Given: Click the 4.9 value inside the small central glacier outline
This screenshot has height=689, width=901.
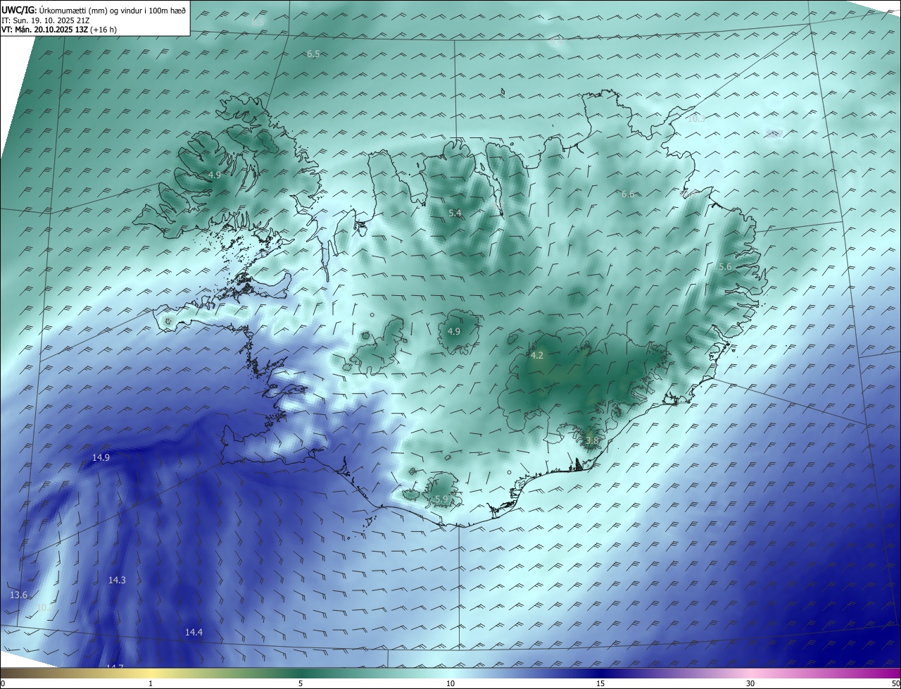Looking at the screenshot, I should 454,332.
